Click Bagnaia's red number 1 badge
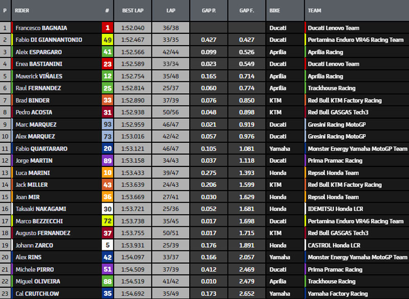409x299 pixels. coord(107,28)
